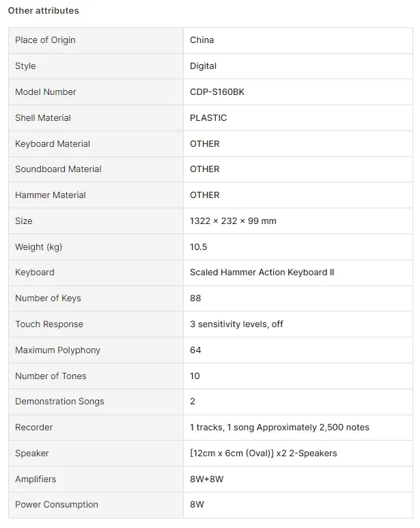The image size is (420, 528).
Task: Select the 1322 × 232 × 99 mm size
Action: click(x=233, y=221)
